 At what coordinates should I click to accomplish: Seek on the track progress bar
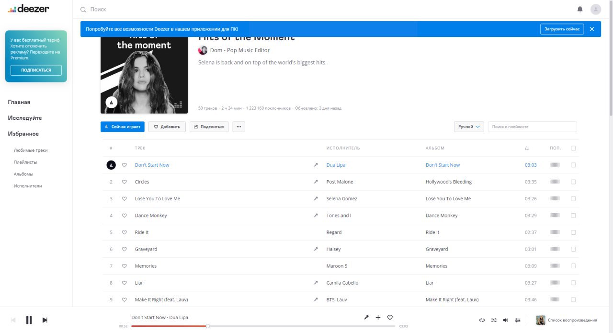point(263,326)
